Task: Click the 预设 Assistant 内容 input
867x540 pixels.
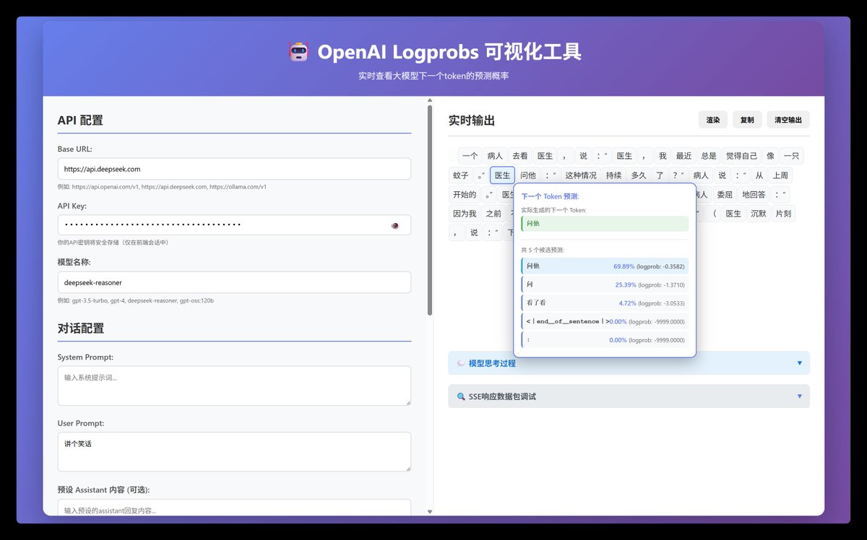Action: click(x=234, y=508)
